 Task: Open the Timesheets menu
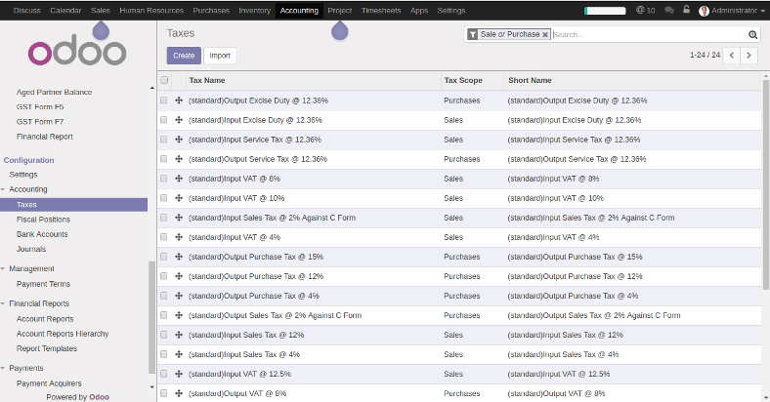pos(381,11)
